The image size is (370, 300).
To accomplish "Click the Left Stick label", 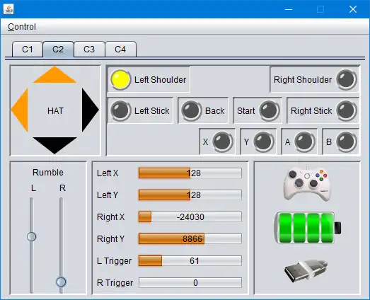I will [x=151, y=110].
